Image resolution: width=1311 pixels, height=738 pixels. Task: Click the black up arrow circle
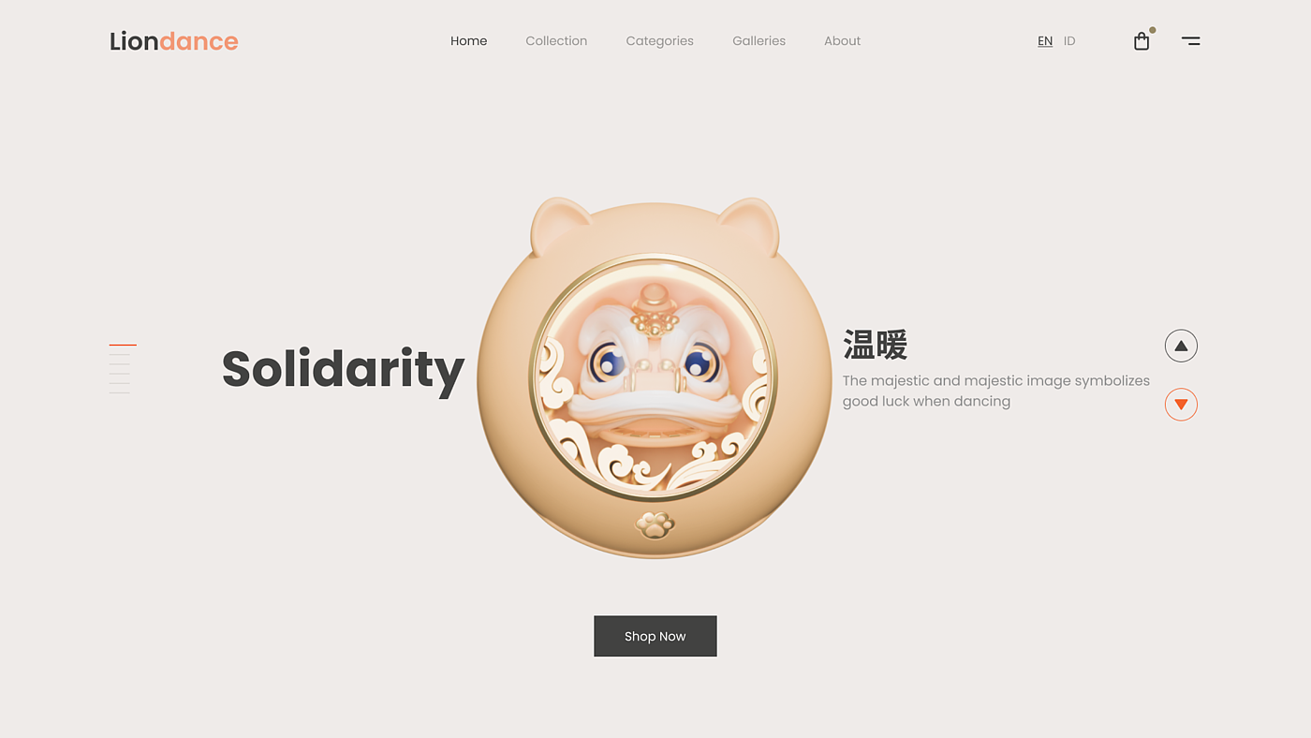pos(1181,346)
